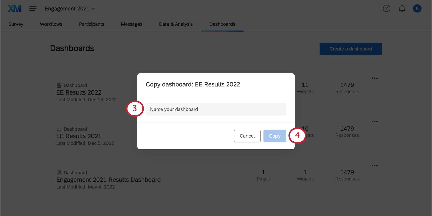The width and height of the screenshot is (432, 216).
Task: Open the XM global navigation hamburger menu
Action: [x=33, y=8]
